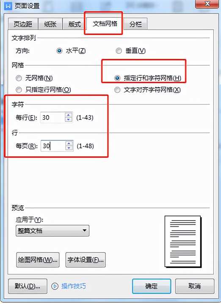Viewport: 221px width, 304px height.
Task: Increase characters per line with up arrow
Action: coord(69,115)
